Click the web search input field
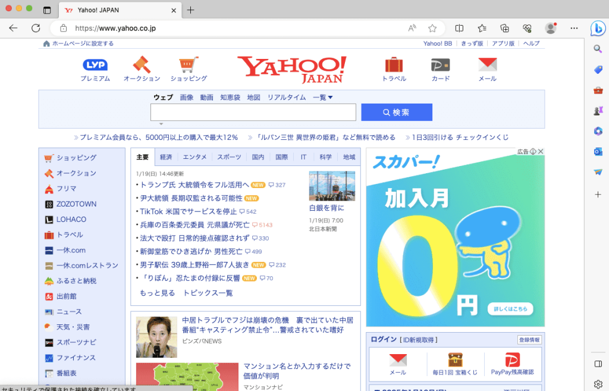 pos(253,112)
